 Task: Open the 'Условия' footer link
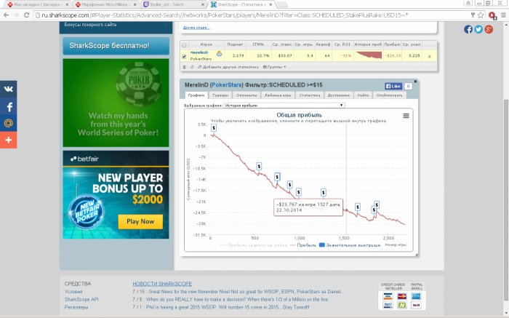tap(73, 291)
